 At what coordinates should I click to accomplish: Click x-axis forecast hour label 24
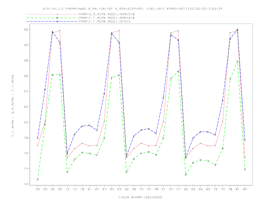coord(97,189)
